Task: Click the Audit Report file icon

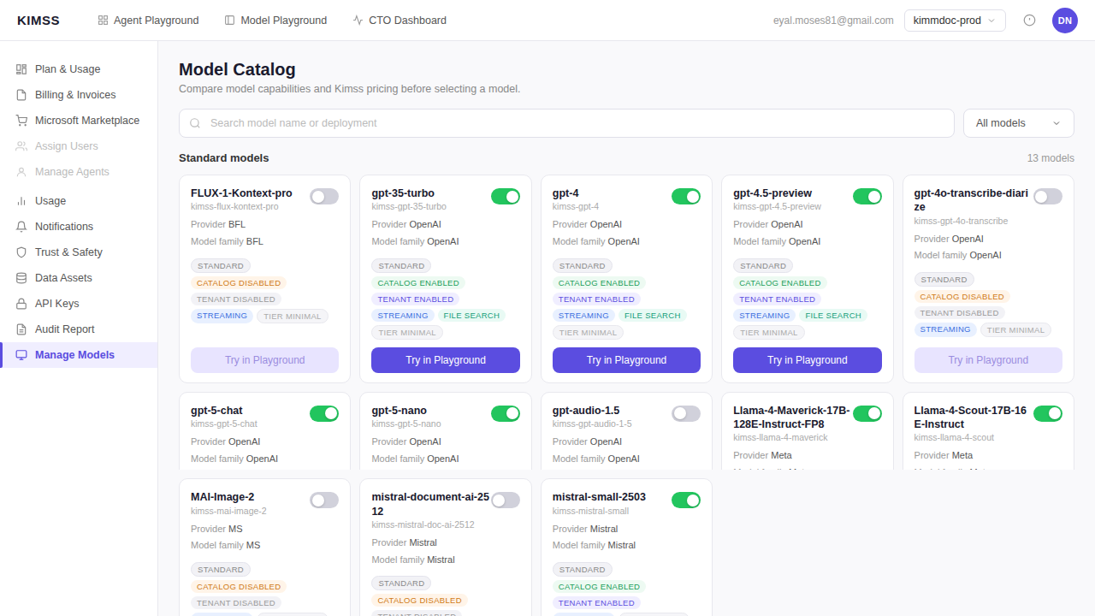Action: tap(21, 329)
